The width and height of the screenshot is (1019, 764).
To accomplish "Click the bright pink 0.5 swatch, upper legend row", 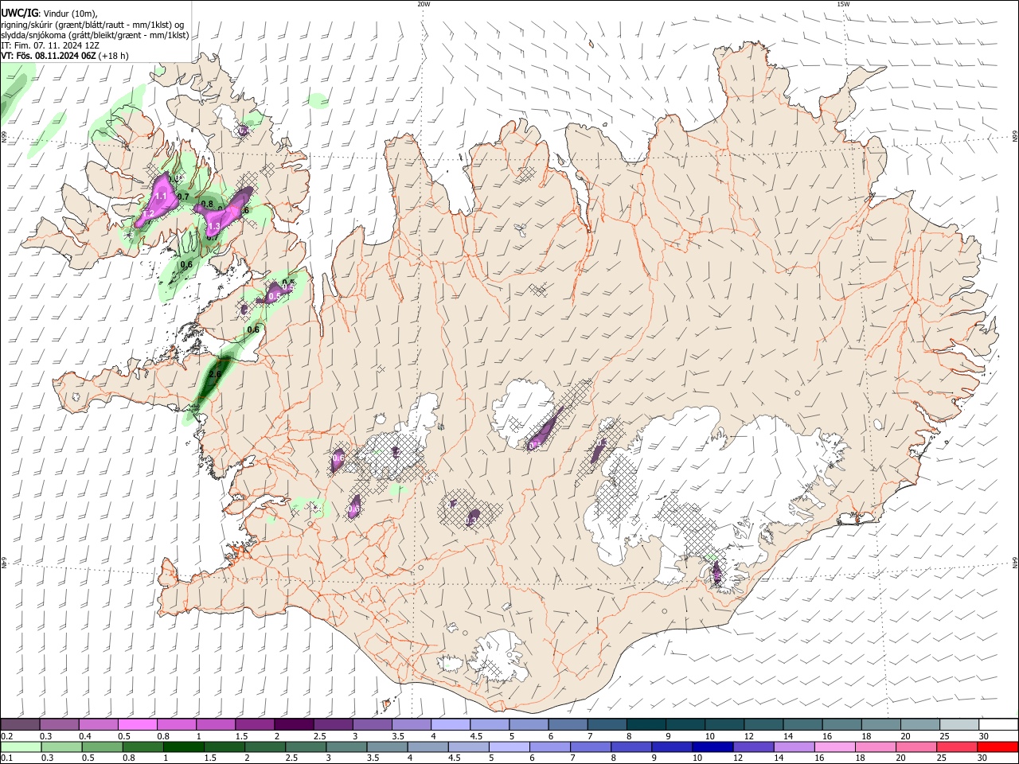I will (x=137, y=725).
